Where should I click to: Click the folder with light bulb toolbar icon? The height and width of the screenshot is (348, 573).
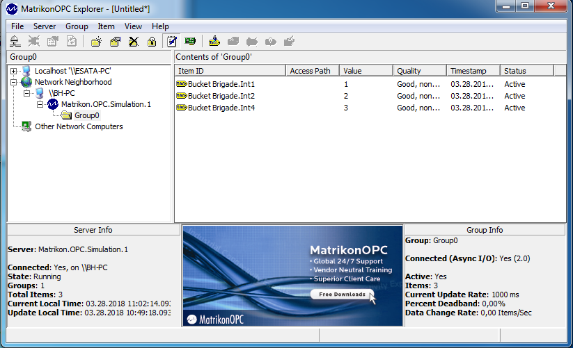[x=152, y=42]
